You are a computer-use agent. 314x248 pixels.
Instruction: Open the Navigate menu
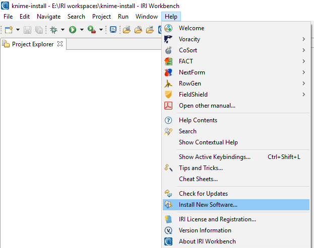[49, 17]
